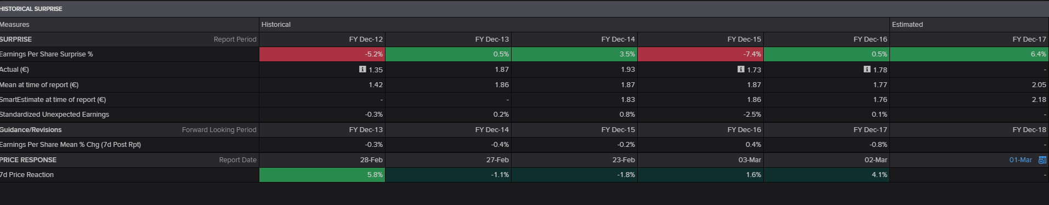This screenshot has width=1049, height=205.
Task: Select the red -5.2% surprise cell
Action: click(322, 54)
